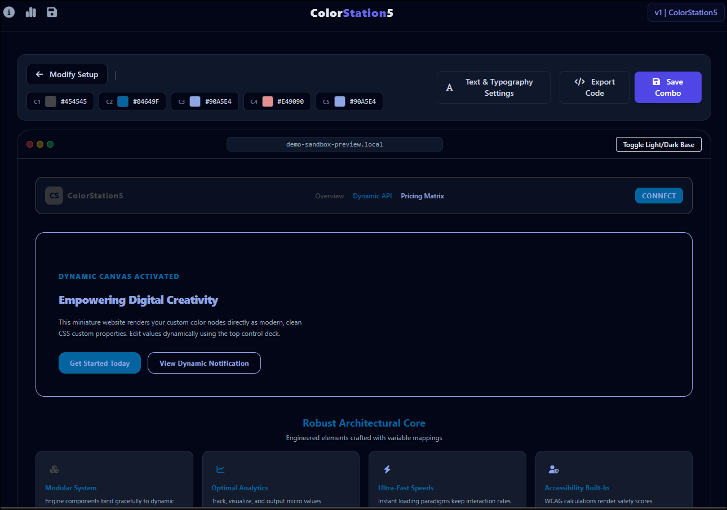Select the Pricing Matrix nav item

click(x=423, y=196)
